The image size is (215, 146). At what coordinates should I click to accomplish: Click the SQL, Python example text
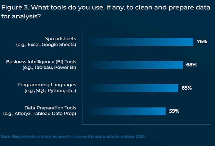(50, 91)
